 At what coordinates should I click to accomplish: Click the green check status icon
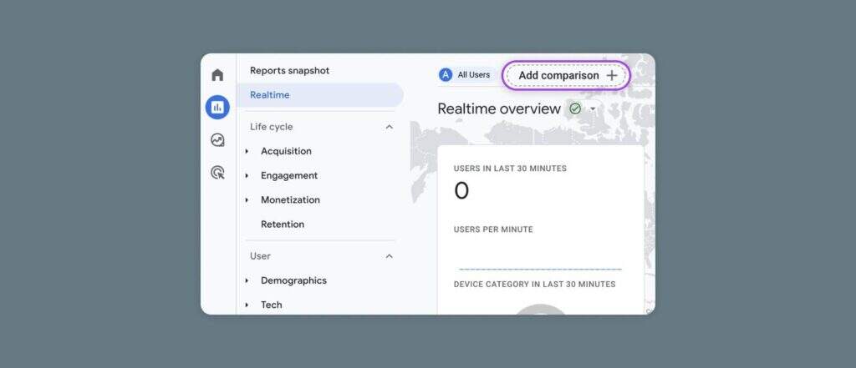pos(575,108)
